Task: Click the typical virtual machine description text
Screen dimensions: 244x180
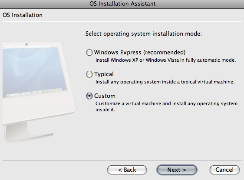Action: click(x=165, y=82)
